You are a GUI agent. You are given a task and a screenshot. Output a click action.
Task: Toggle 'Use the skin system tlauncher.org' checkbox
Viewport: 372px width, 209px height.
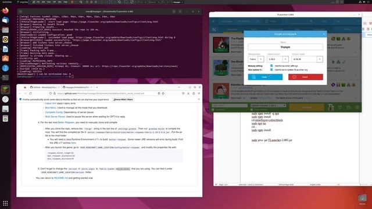pyautogui.click(x=271, y=70)
